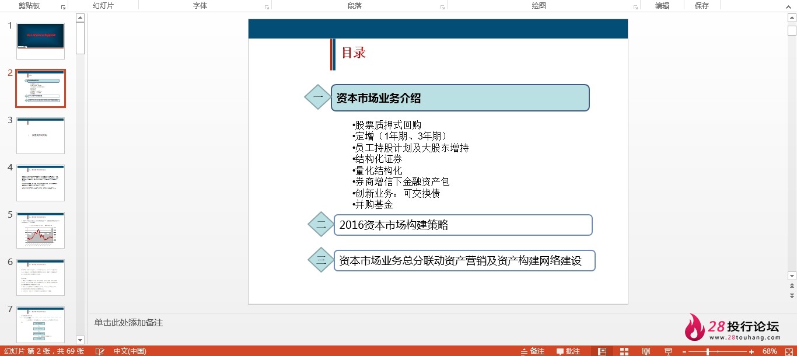Select slide 7 thumbnail
This screenshot has width=797, height=356.
(40, 324)
